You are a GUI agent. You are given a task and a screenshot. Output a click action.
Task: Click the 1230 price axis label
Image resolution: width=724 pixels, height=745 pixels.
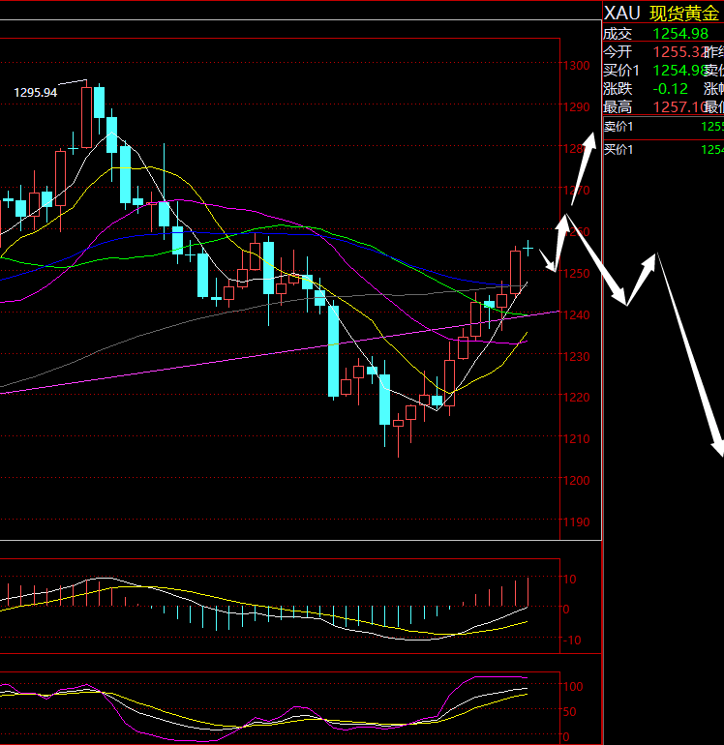577,357
